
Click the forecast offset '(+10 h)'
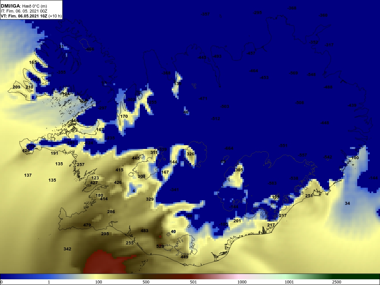pyautogui.click(x=55, y=16)
